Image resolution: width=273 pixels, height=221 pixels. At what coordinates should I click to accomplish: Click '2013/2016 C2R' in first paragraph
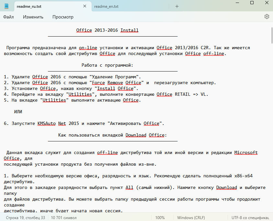(193, 48)
